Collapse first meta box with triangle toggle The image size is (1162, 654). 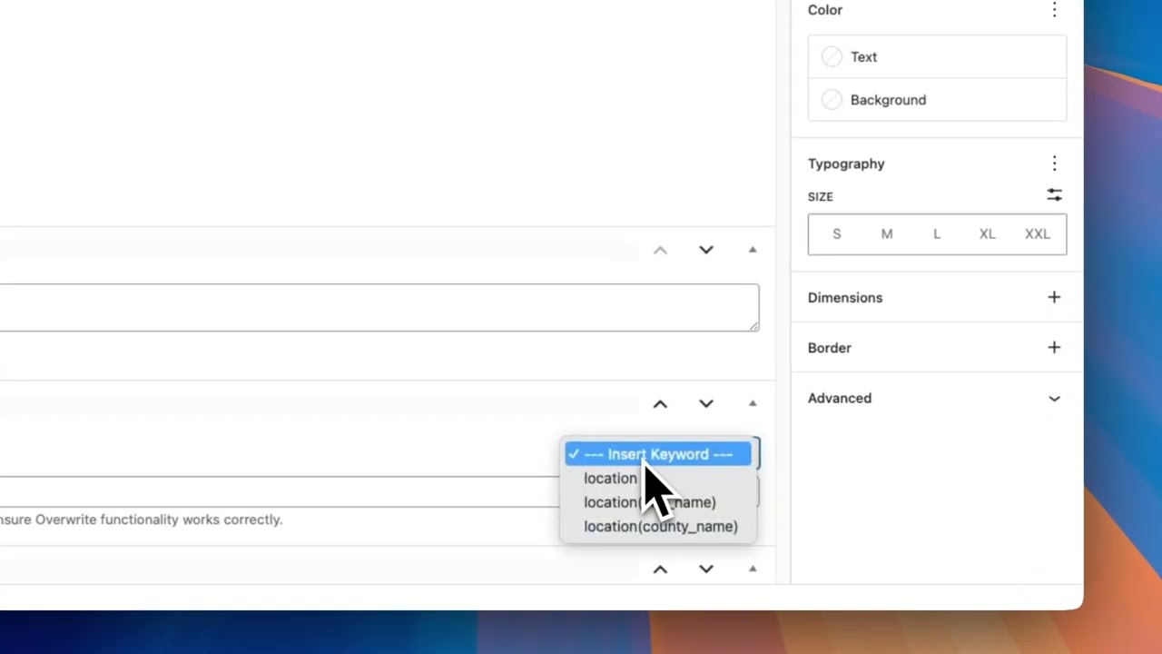tap(753, 250)
